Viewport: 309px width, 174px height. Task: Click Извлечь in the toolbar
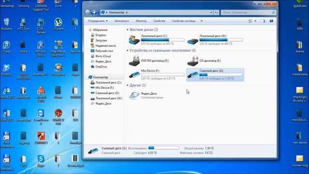click(141, 21)
